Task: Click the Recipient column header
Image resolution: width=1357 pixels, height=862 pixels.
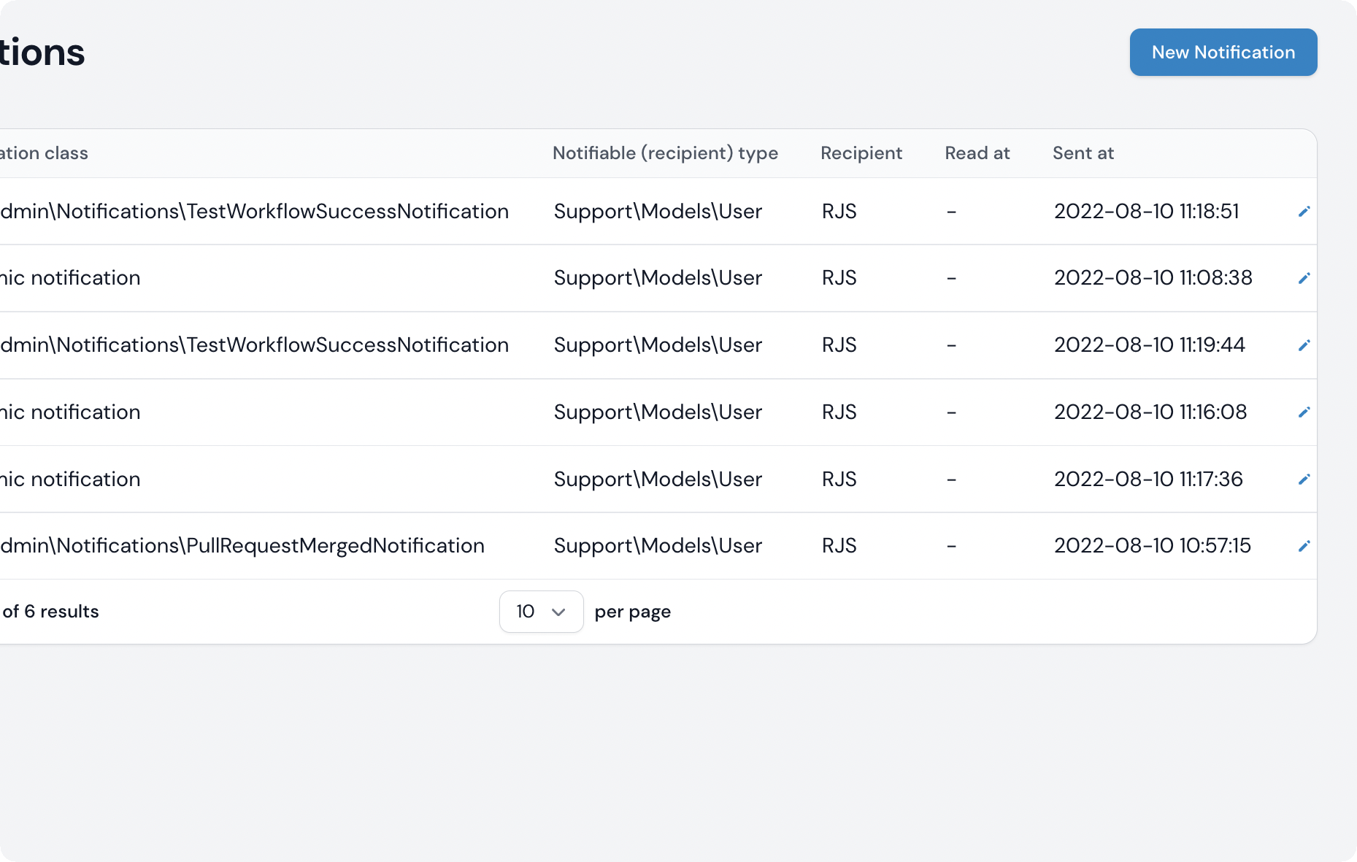Action: [x=861, y=153]
